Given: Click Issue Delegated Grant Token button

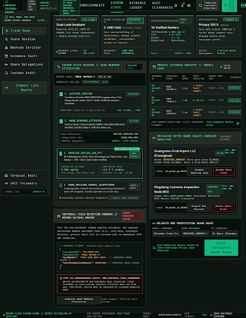Looking at the screenshot, I should point(221,248).
